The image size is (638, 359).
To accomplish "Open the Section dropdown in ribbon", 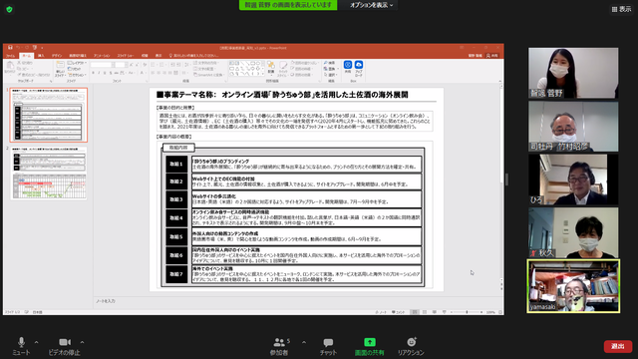I will [x=77, y=75].
